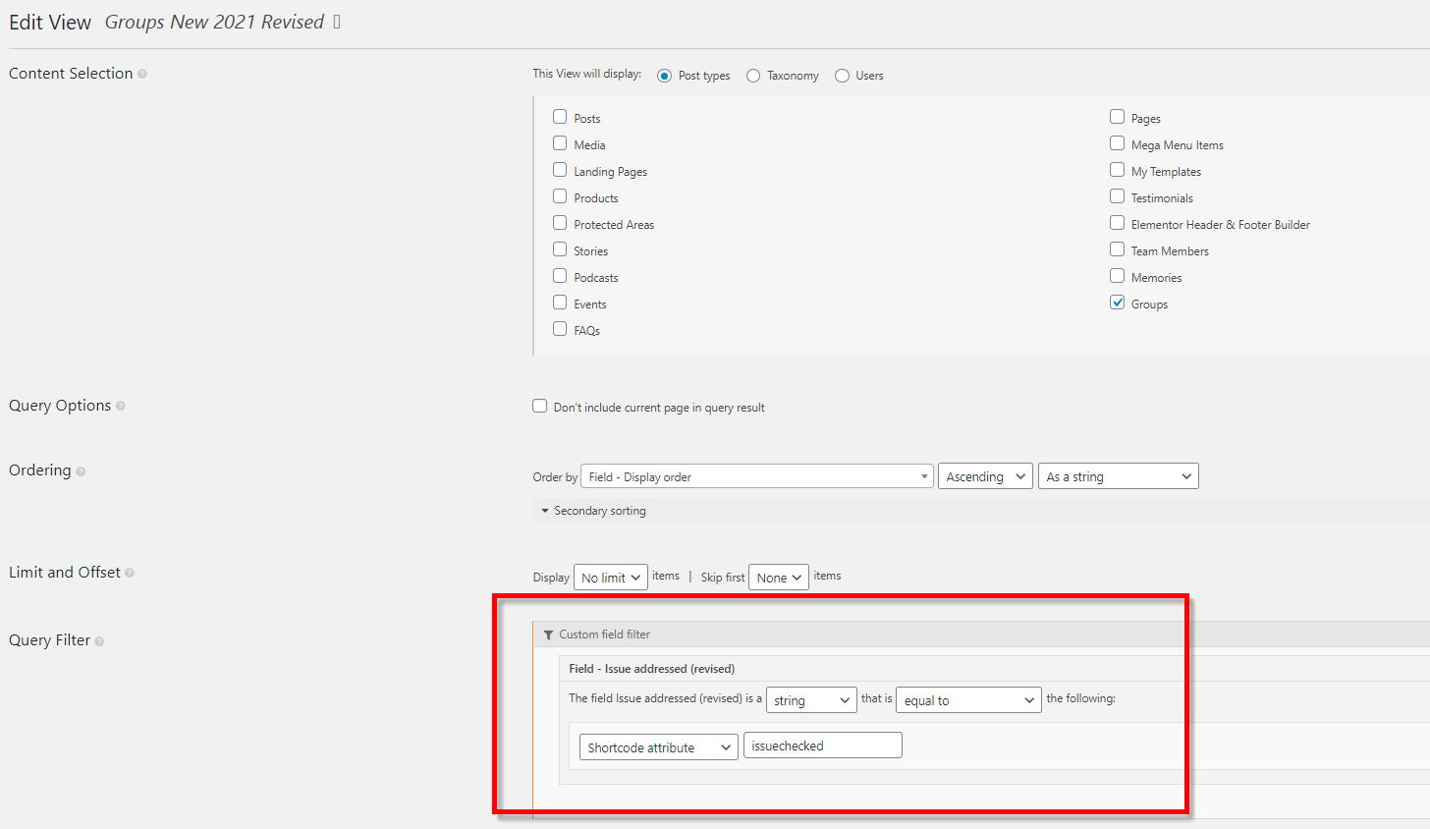
Task: Check the Media checkbox
Action: click(560, 143)
